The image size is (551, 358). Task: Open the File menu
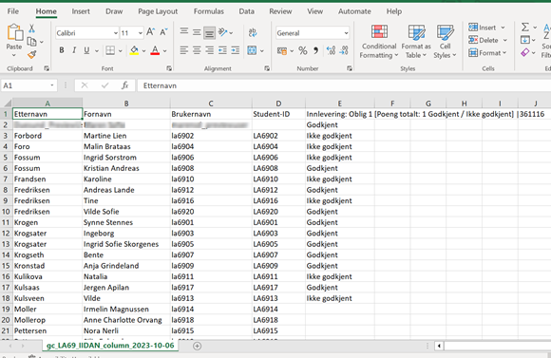click(x=13, y=11)
